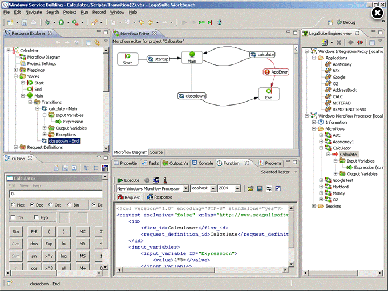Viewport: 388px width, 291px height.
Task: Open the Selected Tester dropdown arrow
Action: click(296, 172)
